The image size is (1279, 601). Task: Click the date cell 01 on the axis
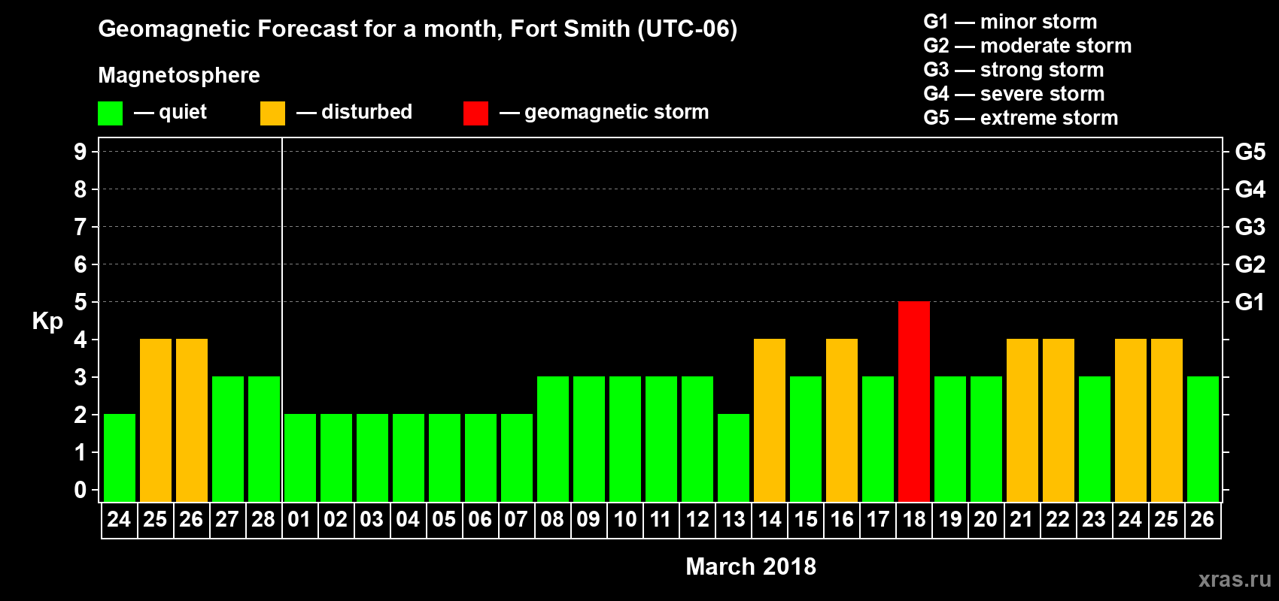pyautogui.click(x=300, y=520)
